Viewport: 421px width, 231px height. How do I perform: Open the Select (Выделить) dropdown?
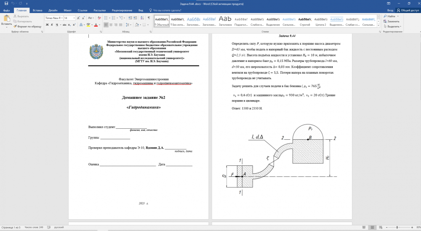(x=392, y=26)
